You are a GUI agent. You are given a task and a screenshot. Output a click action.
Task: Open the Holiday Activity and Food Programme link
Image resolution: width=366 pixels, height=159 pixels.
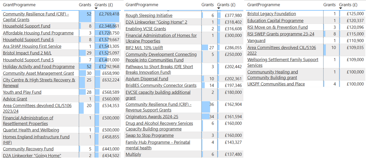coord(38,66)
